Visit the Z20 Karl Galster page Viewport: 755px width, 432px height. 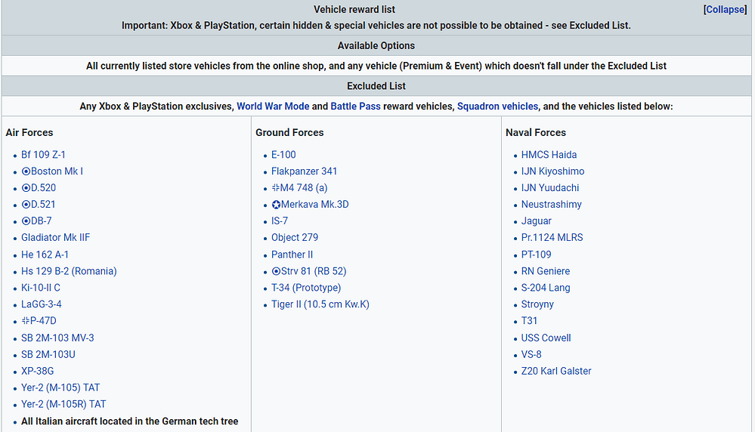(x=556, y=371)
